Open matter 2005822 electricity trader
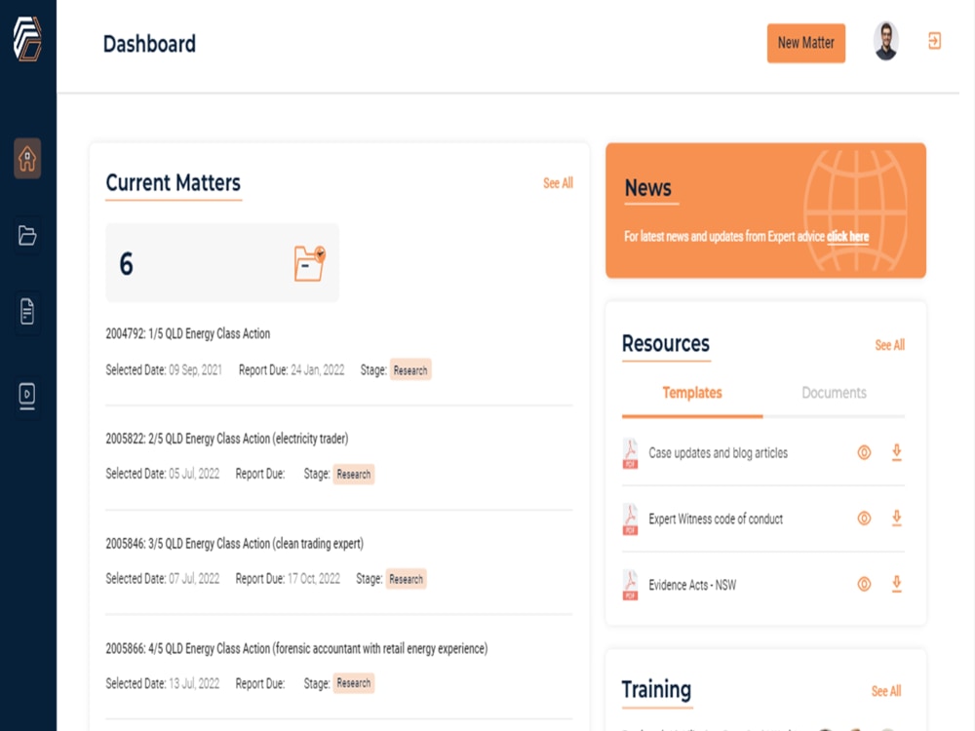The image size is (975, 731). 227,439
